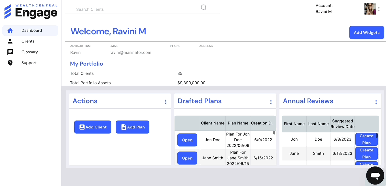Click the user profile photo
The height and width of the screenshot is (186, 386).
click(x=370, y=9)
